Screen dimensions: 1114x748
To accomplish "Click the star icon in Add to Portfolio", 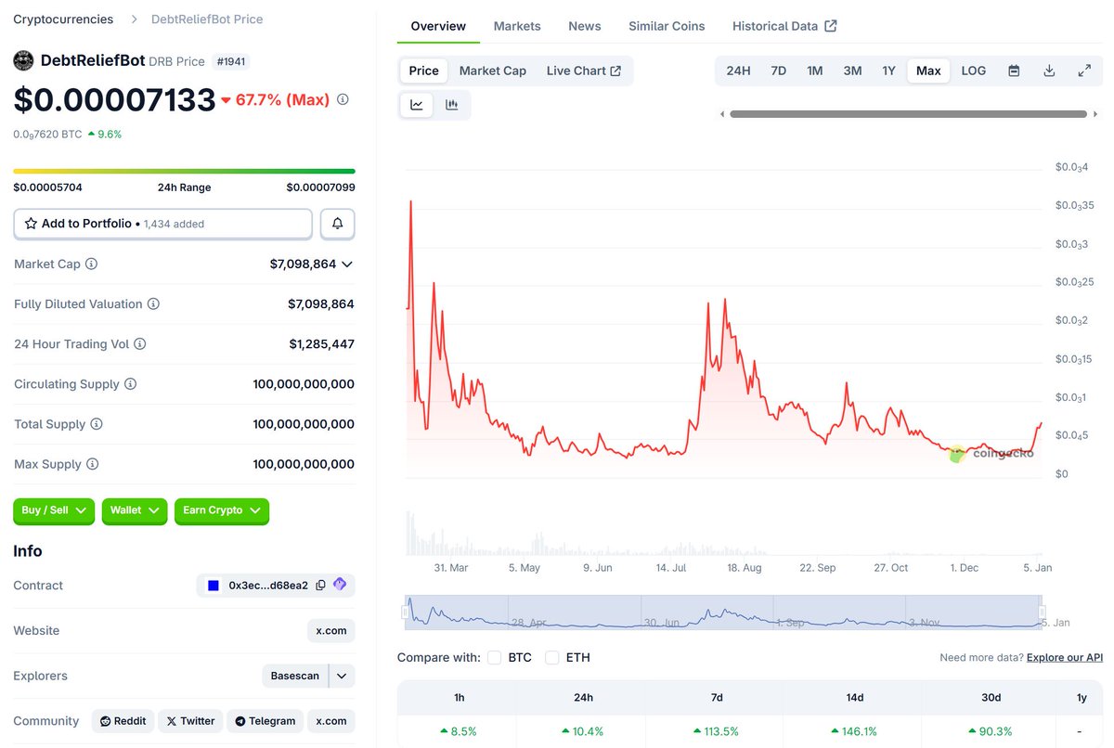I will tap(31, 224).
